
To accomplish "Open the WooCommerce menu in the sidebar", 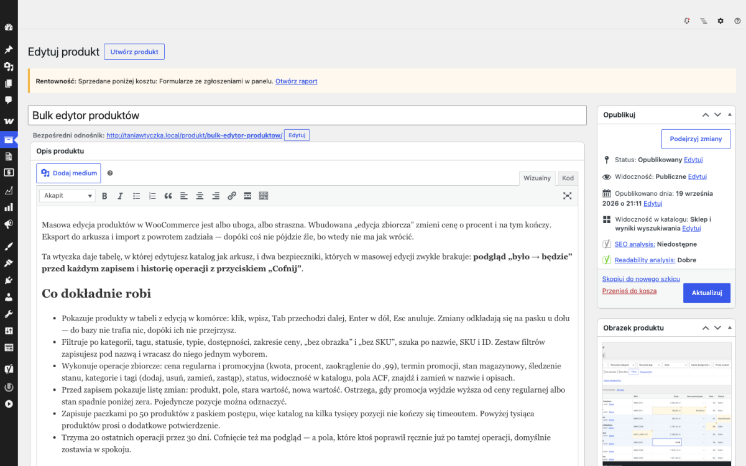I will 9,121.
